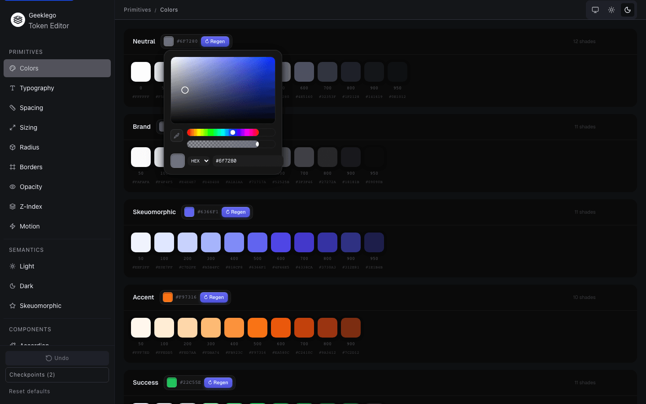Click the Motion lightning icon in sidebar

coord(13,226)
